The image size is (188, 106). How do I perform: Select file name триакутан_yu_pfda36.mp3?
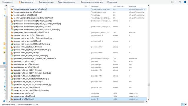pos(24,93)
